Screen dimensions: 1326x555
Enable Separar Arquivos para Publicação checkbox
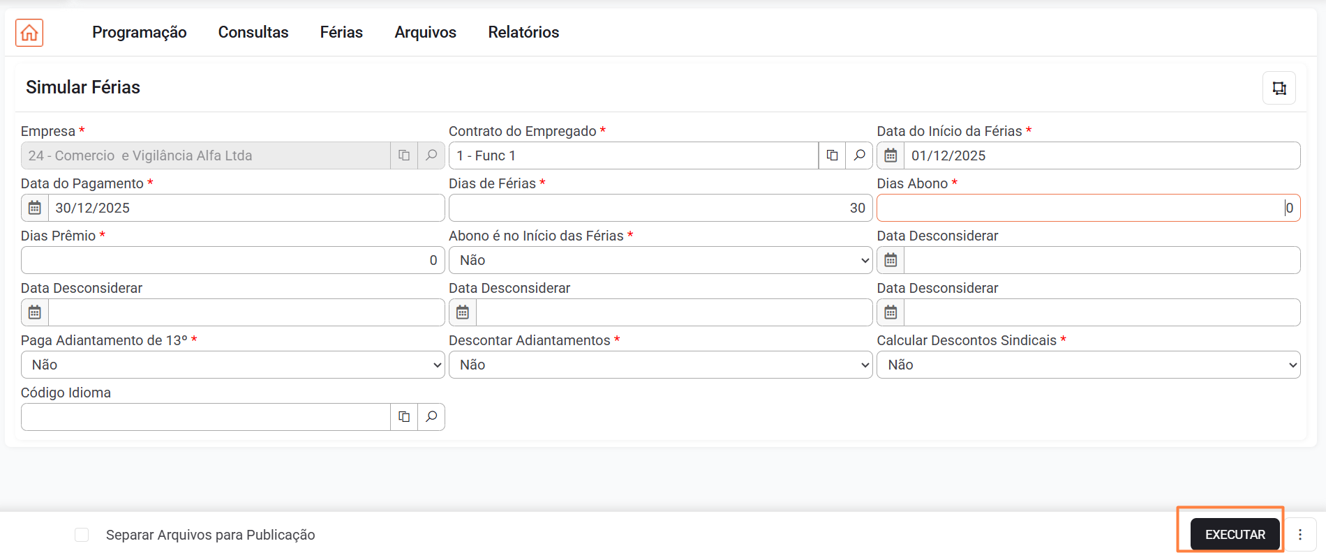[x=82, y=535]
